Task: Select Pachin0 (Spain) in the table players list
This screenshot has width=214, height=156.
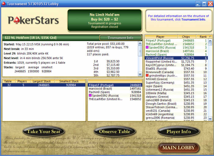Action: pos(115,92)
